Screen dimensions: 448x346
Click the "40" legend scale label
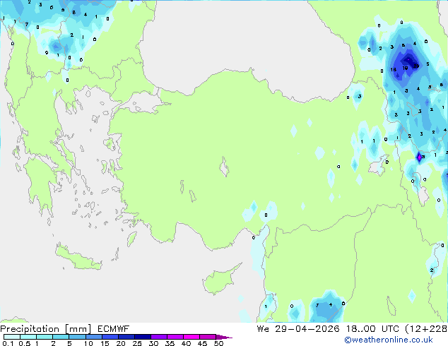click(186, 343)
